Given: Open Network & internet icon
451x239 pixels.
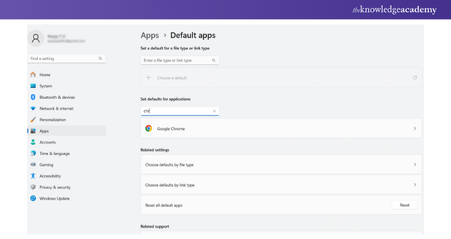Looking at the screenshot, I should point(33,108).
